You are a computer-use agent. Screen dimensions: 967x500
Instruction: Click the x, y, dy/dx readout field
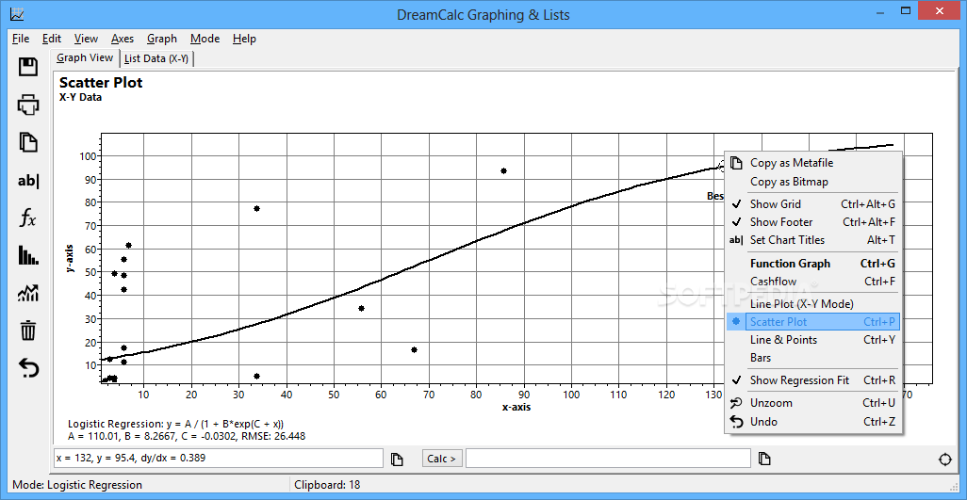pyautogui.click(x=219, y=459)
